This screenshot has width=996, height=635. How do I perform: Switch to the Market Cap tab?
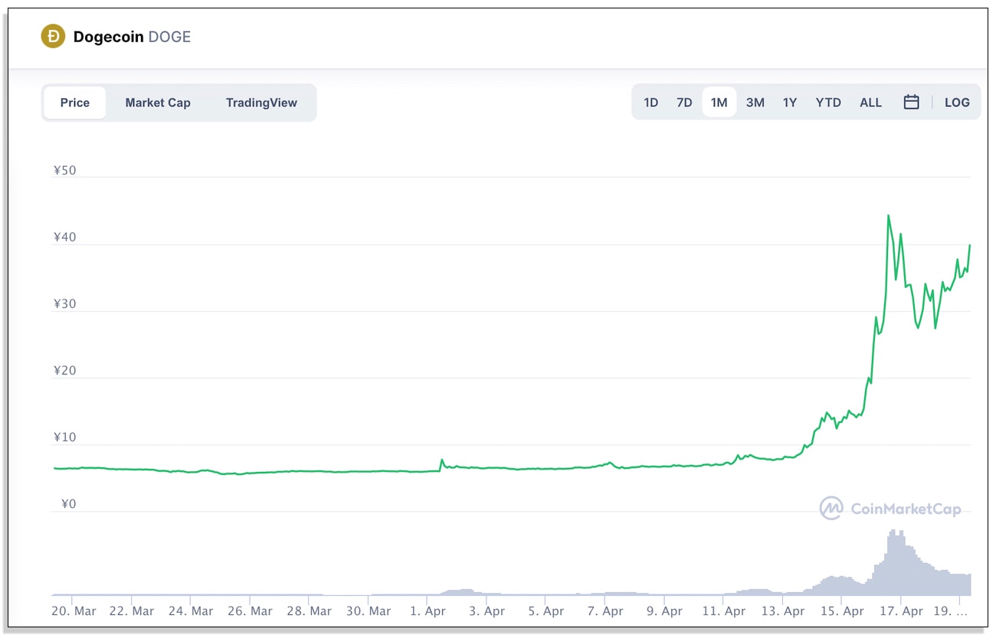(158, 103)
